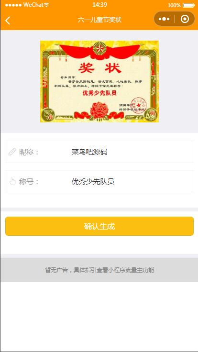Tap the Wi-Fi icon in status bar
This screenshot has height=352, width=198.
pyautogui.click(x=46, y=5)
